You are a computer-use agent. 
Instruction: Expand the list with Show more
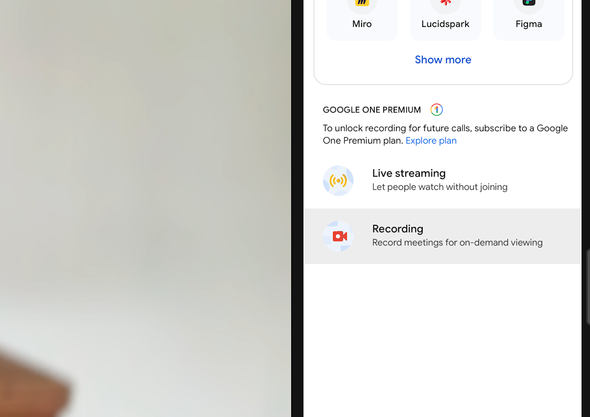[x=443, y=60]
